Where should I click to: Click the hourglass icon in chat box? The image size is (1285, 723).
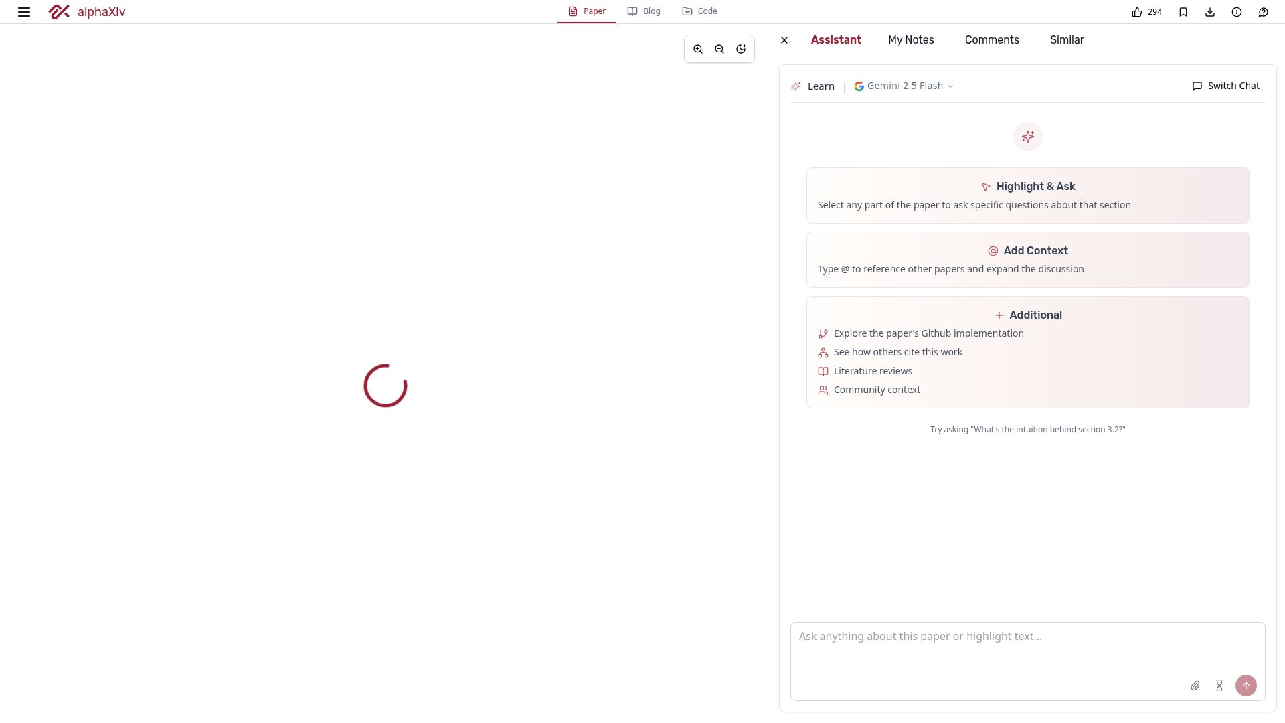pyautogui.click(x=1219, y=686)
